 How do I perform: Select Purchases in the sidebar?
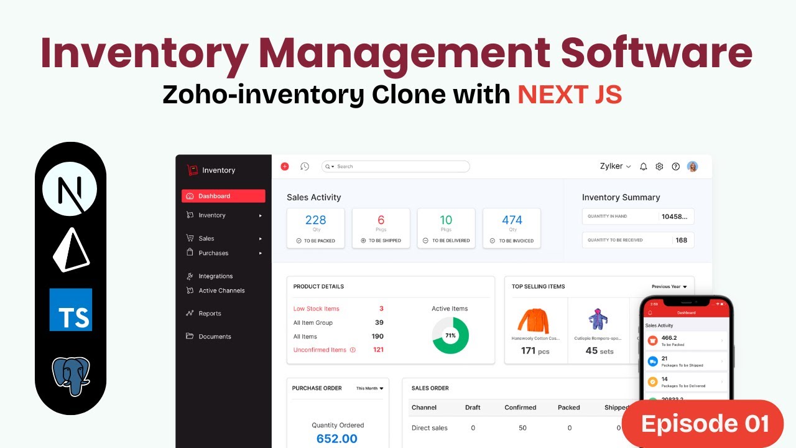pos(213,253)
